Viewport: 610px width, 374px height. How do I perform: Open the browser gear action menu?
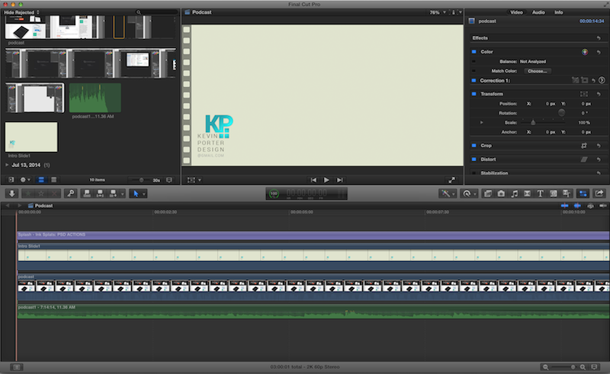click(x=25, y=180)
